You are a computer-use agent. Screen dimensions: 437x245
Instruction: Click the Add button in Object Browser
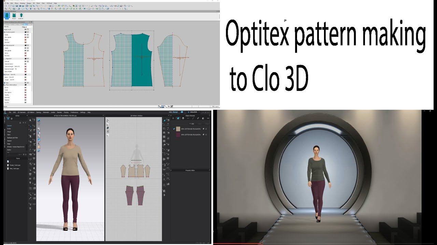(192, 124)
